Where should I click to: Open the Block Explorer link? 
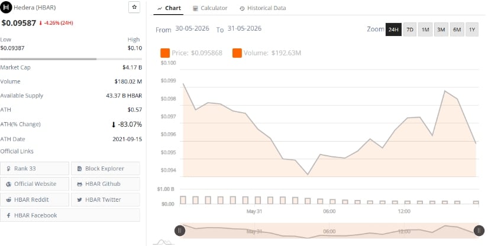coord(105,169)
